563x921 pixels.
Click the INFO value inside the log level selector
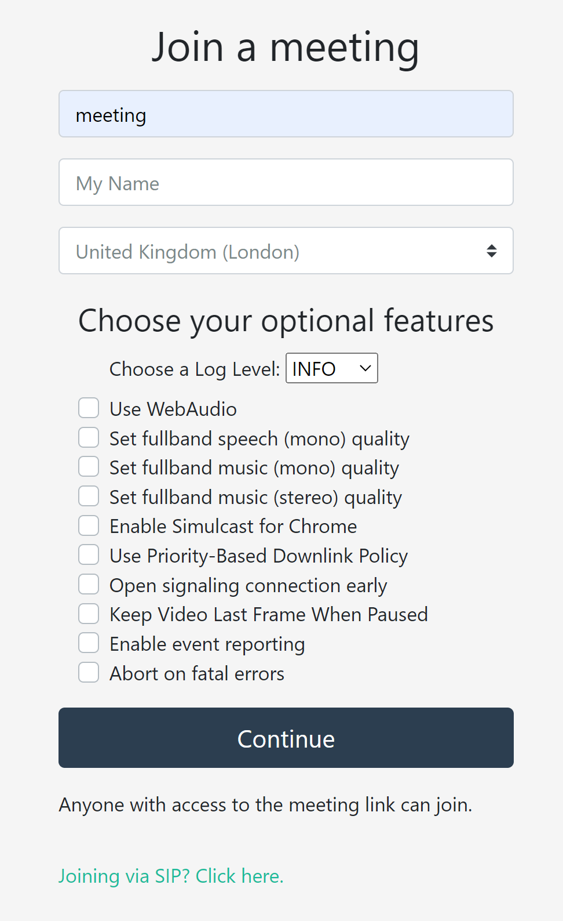(x=315, y=368)
